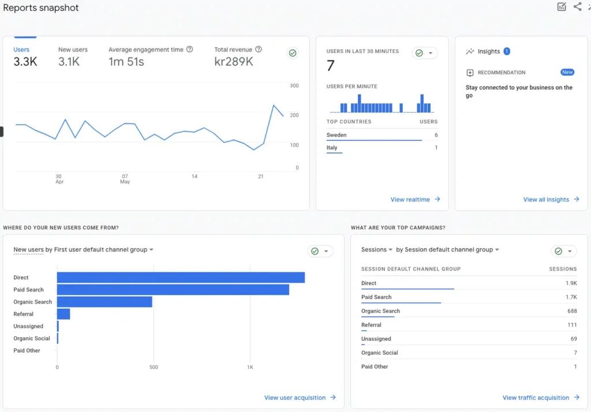Screen dimensions: 591x412
Task: Select the Average engagement time metric tab
Action: point(151,57)
